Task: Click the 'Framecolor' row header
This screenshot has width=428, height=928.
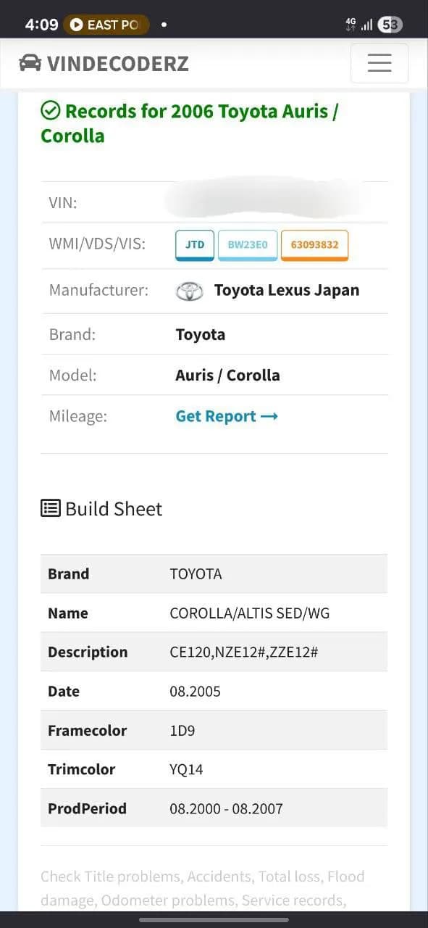Action: pos(87,731)
